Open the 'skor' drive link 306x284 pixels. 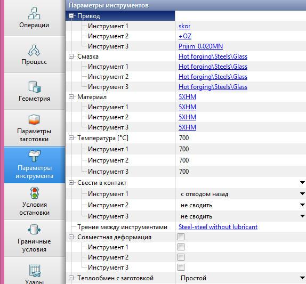pos(184,26)
